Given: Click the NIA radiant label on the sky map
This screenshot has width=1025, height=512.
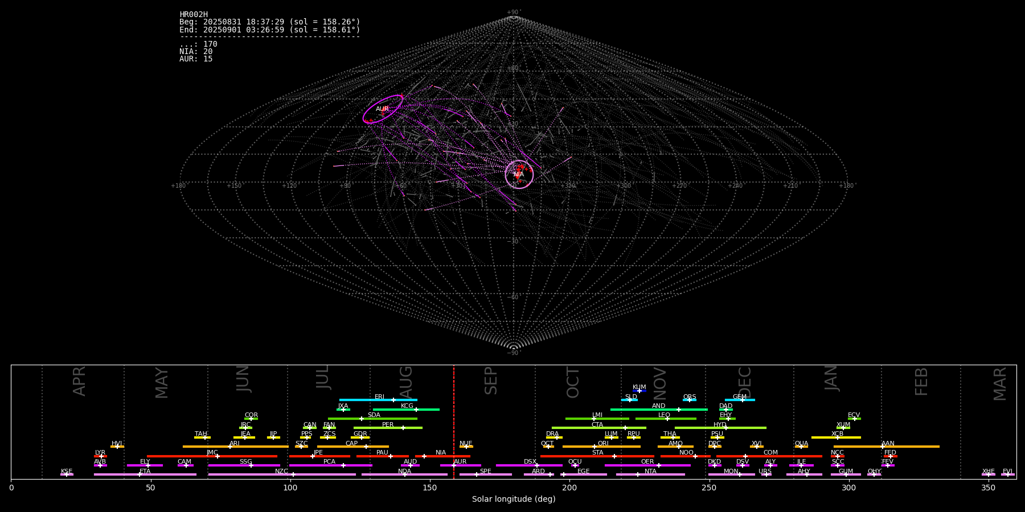Looking at the screenshot, I should (519, 175).
